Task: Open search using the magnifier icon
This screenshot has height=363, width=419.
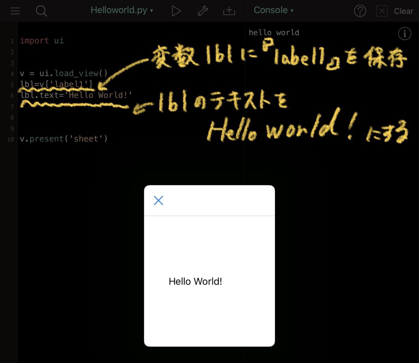Action: [41, 11]
